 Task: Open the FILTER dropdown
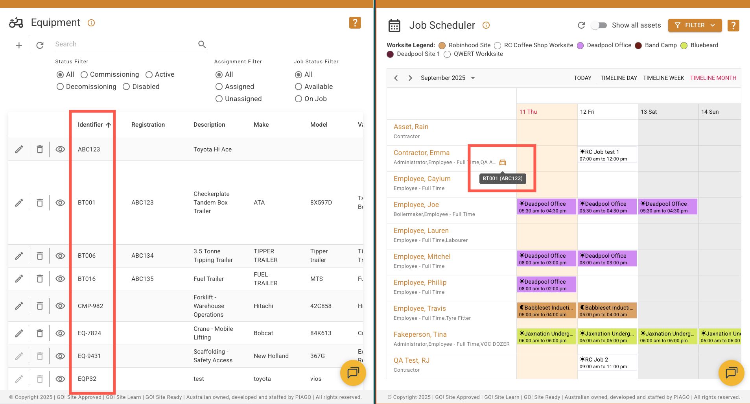(x=695, y=25)
